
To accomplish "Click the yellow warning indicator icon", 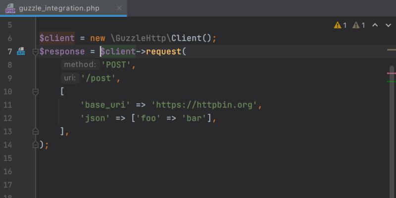I will [x=338, y=25].
